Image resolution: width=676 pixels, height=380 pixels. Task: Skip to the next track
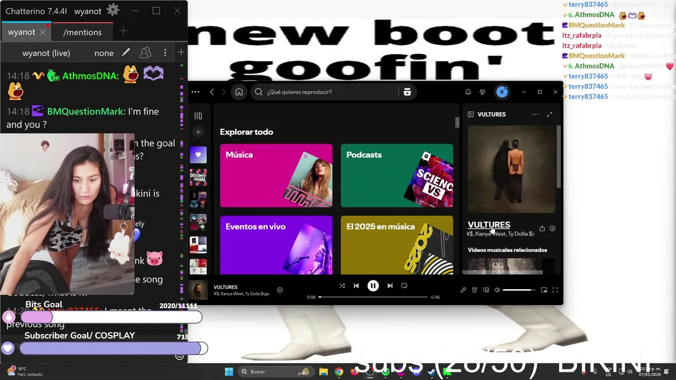[390, 286]
